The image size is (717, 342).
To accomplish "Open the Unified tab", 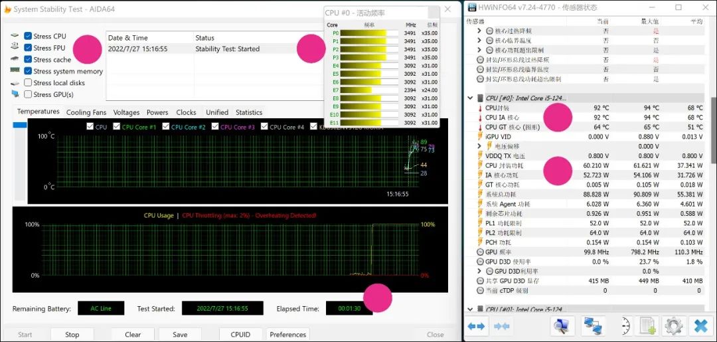I will coord(216,112).
